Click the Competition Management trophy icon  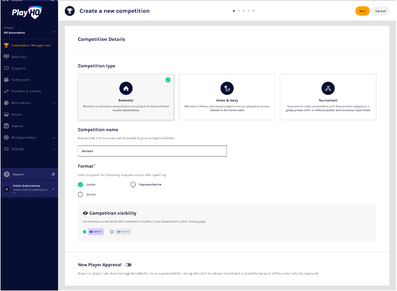(x=6, y=45)
